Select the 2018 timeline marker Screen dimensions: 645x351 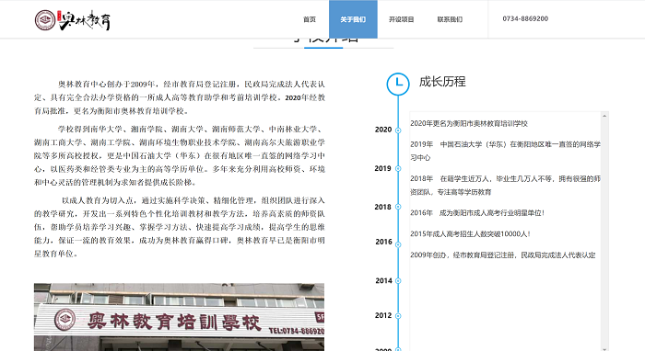[x=398, y=207]
